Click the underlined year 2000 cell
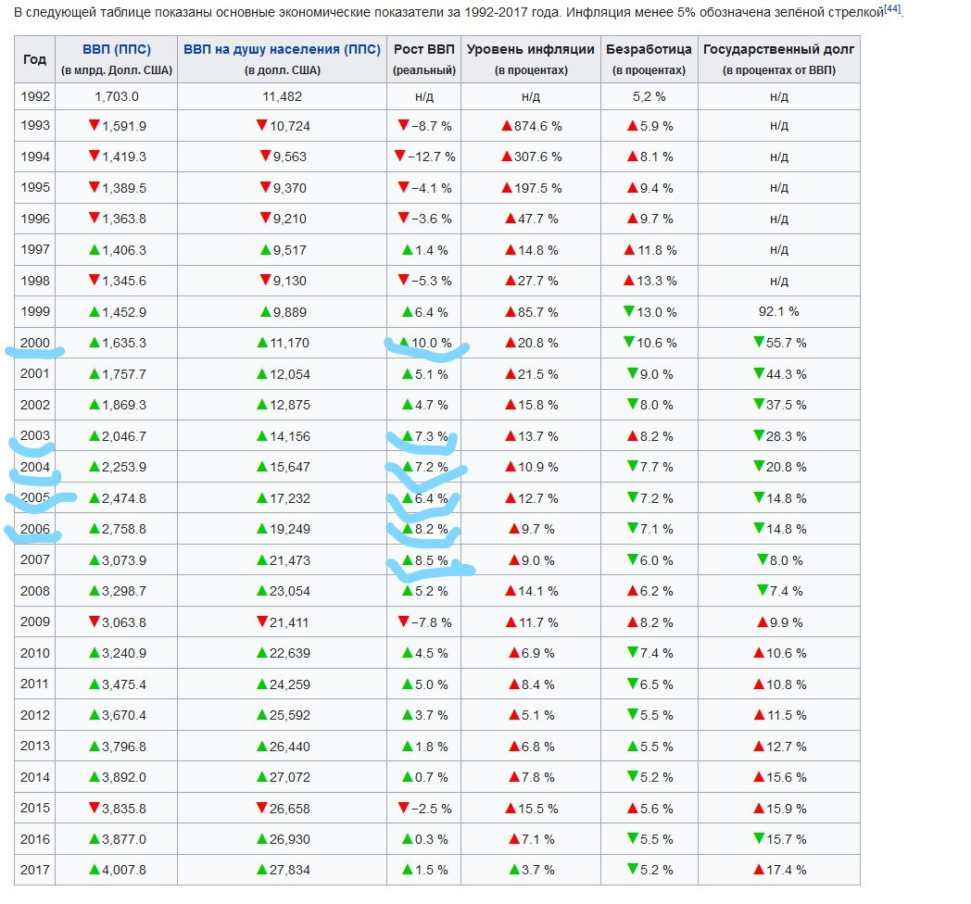Screen dimensions: 971x904 click(34, 343)
